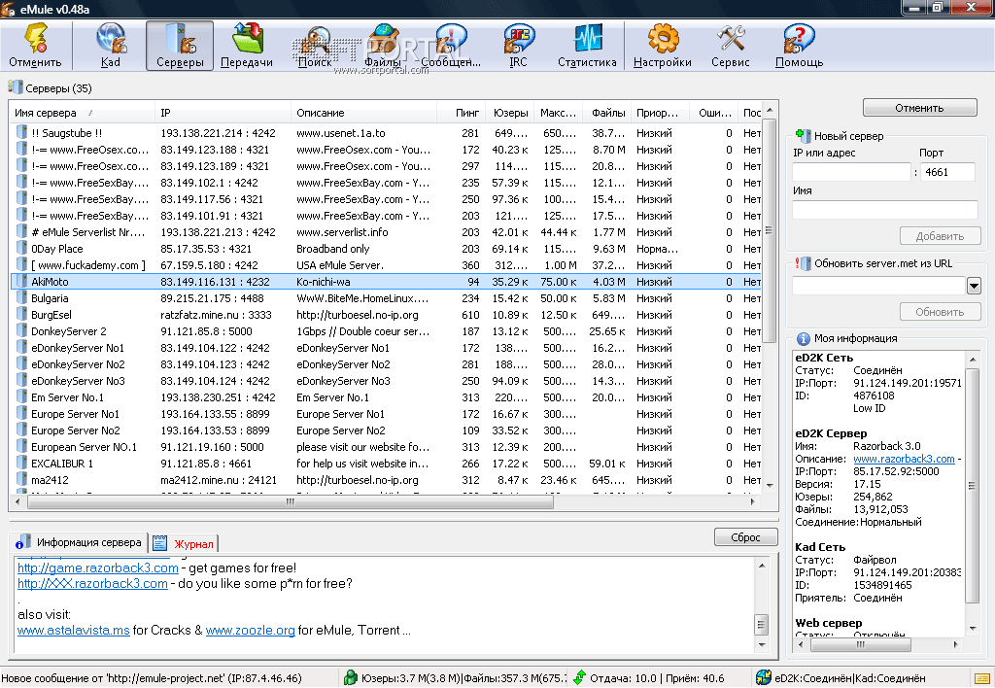Open the Поиск search toolbar button
The width and height of the screenshot is (995, 688).
(x=315, y=46)
